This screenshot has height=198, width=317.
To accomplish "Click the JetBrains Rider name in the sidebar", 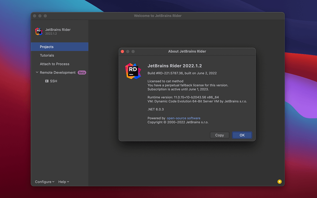I will [x=58, y=30].
